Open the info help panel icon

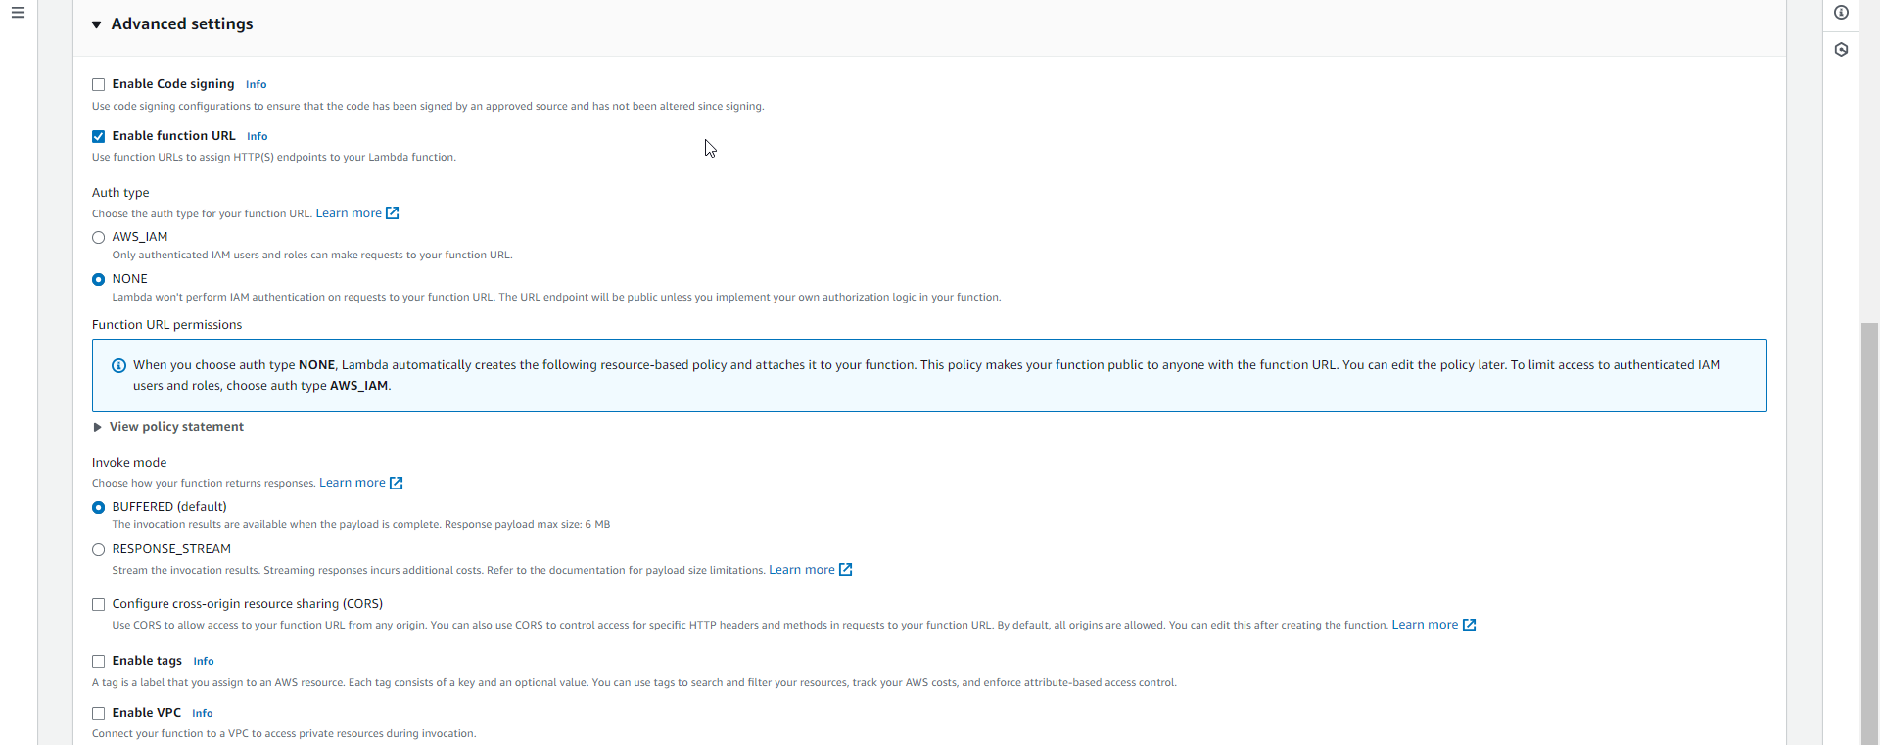(x=1841, y=13)
